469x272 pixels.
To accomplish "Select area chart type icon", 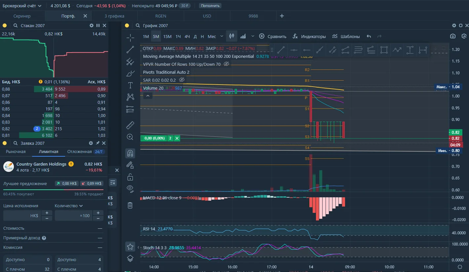I will pos(243,36).
